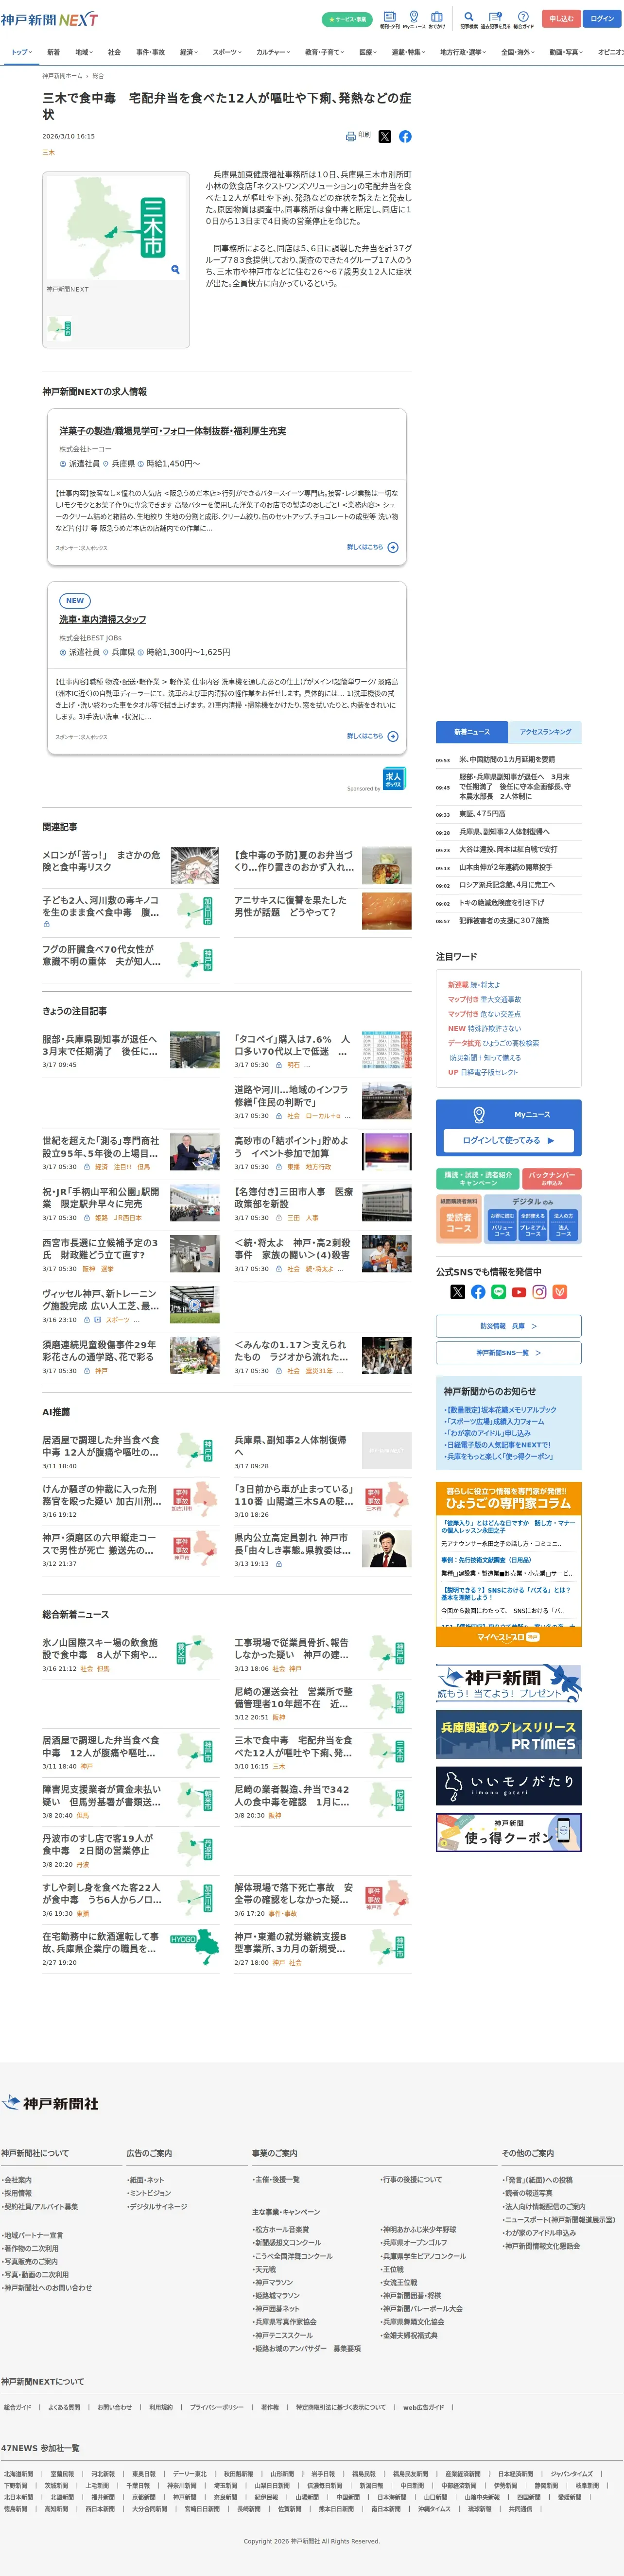Viewport: 624px width, 2576px height.
Task: Share the article on X
Action: pos(385,136)
